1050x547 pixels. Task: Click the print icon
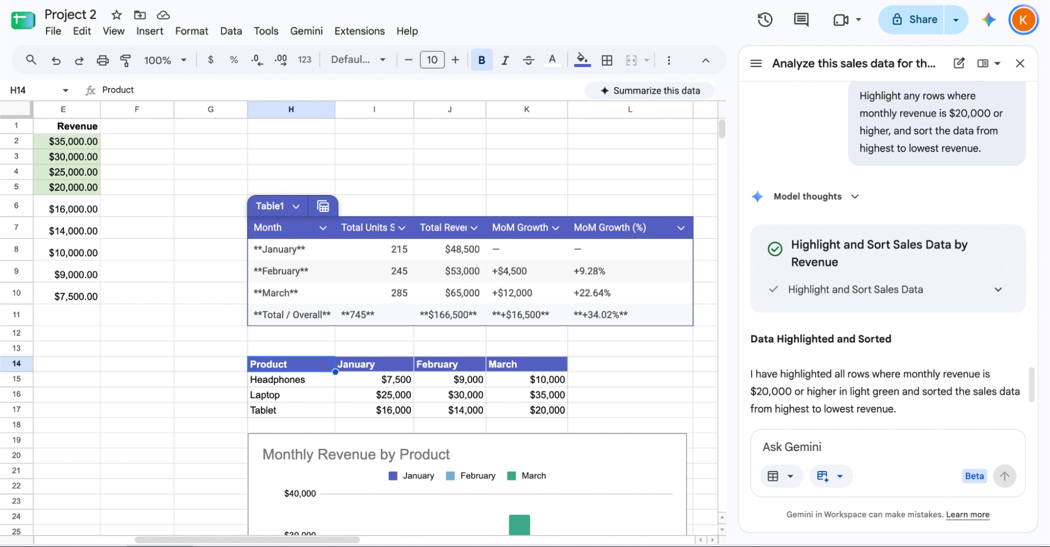[102, 60]
